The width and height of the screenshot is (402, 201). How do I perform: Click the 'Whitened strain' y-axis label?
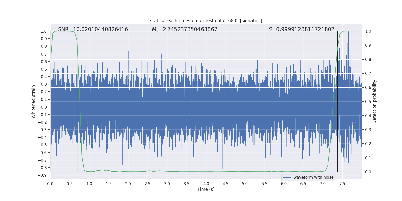(x=34, y=102)
